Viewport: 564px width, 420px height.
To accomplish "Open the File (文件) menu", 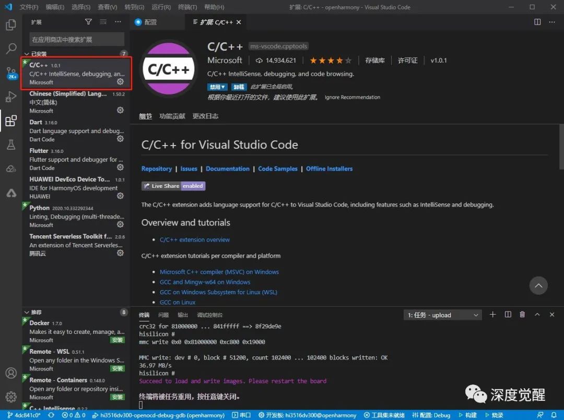I will 29,7.
